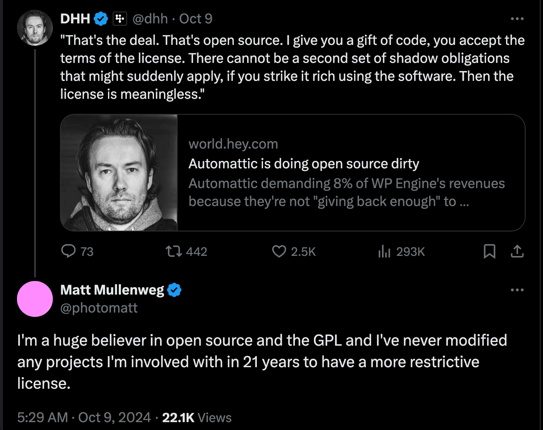
Task: Open the @photomatt handle link
Action: pyautogui.click(x=99, y=308)
